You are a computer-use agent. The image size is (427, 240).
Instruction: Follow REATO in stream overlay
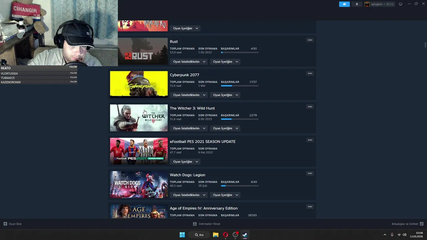click(x=73, y=67)
